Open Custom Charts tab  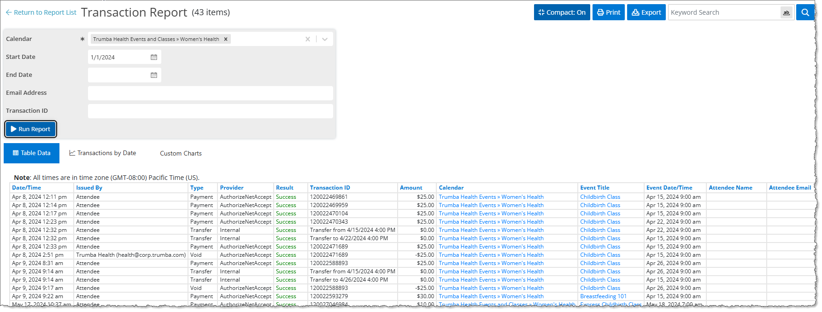pyautogui.click(x=181, y=153)
